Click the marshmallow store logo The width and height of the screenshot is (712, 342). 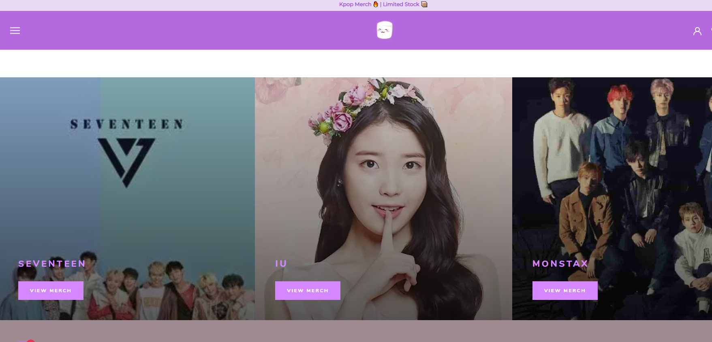coord(384,30)
